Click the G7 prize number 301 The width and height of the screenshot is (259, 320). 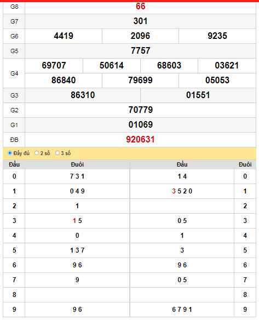tap(141, 21)
